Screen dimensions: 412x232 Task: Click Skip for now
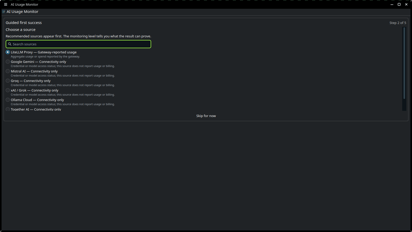pyautogui.click(x=206, y=116)
